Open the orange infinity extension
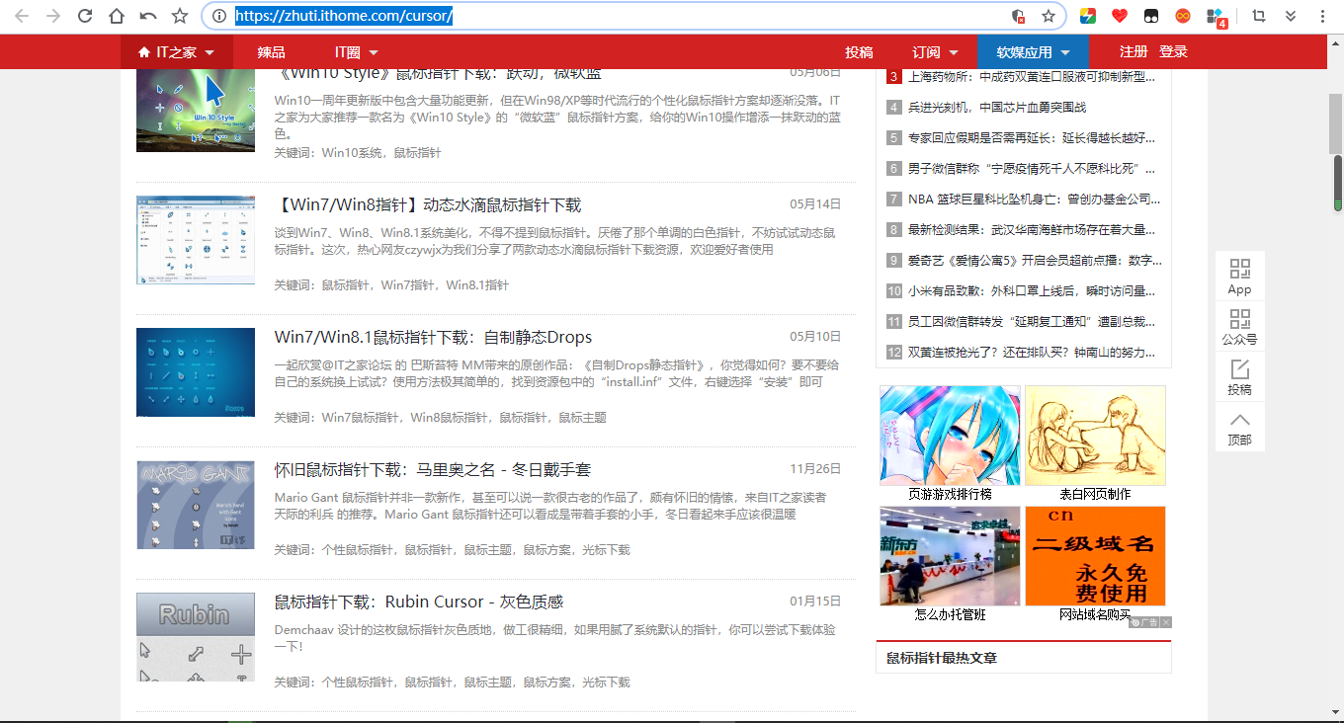The image size is (1344, 723). (1183, 16)
